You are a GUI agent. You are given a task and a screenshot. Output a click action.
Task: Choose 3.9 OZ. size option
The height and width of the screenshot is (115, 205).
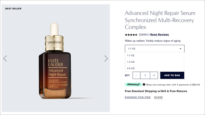(x=155, y=68)
